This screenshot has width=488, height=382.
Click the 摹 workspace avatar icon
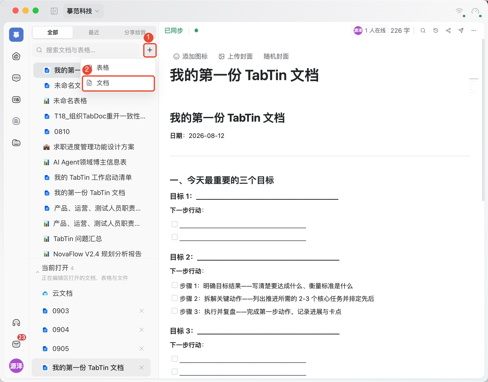[x=16, y=35]
